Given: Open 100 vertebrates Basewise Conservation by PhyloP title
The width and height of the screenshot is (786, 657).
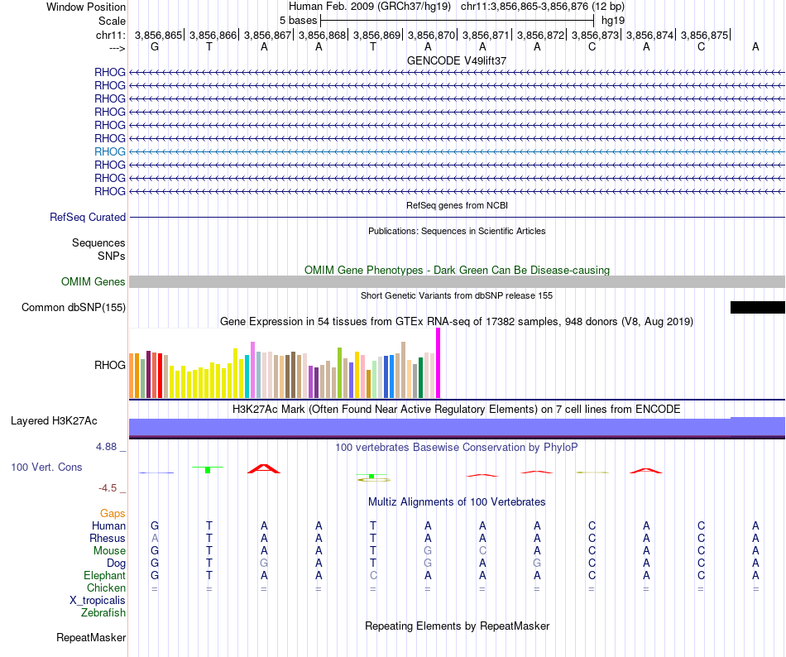Looking at the screenshot, I should pos(457,447).
